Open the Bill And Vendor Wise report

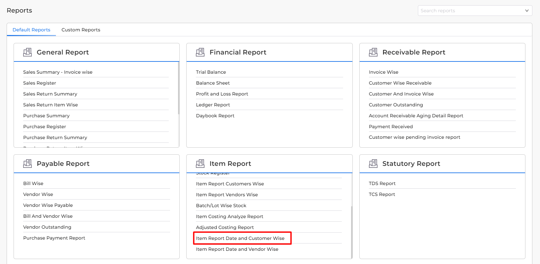(x=48, y=216)
